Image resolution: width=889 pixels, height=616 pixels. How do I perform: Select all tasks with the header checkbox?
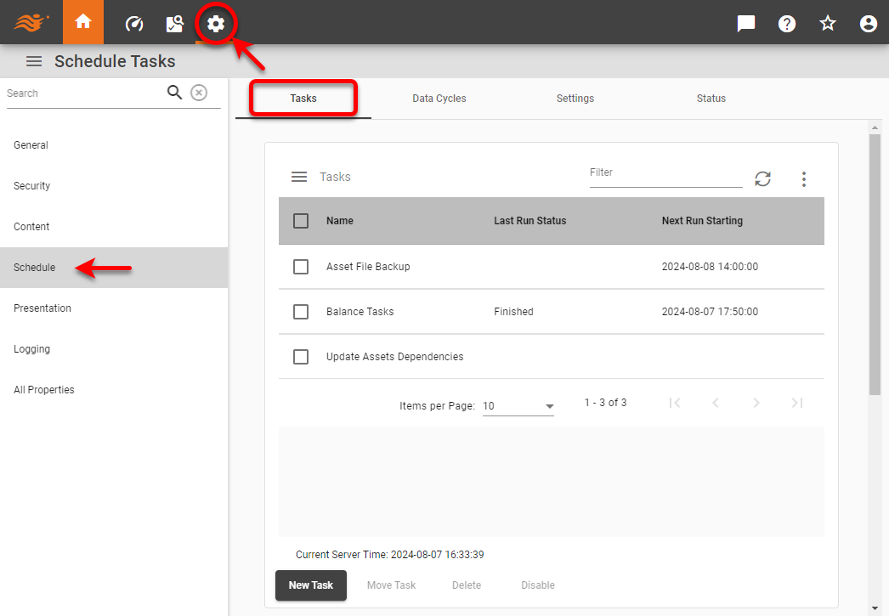(x=300, y=220)
